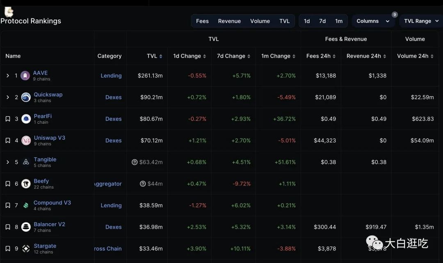Click the +36.72% 1m change value

click(x=284, y=119)
